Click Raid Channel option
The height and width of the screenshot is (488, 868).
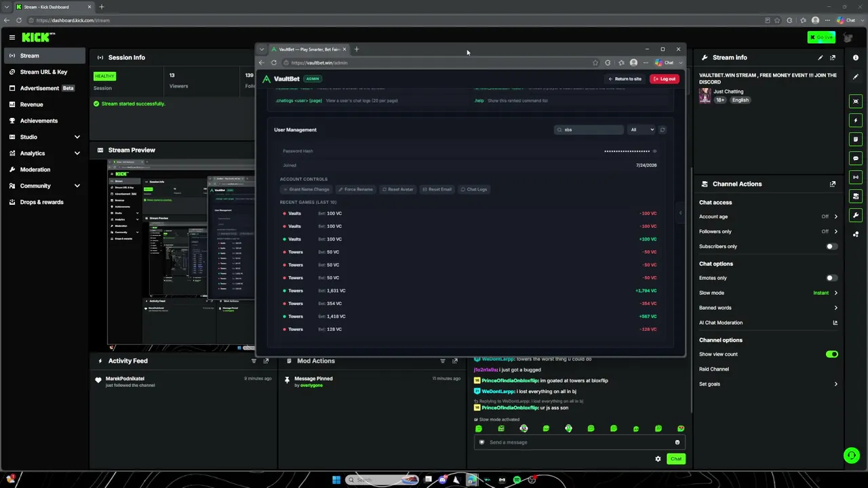(714, 369)
